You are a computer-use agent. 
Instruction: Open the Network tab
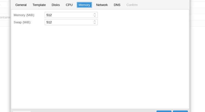(x=102, y=5)
